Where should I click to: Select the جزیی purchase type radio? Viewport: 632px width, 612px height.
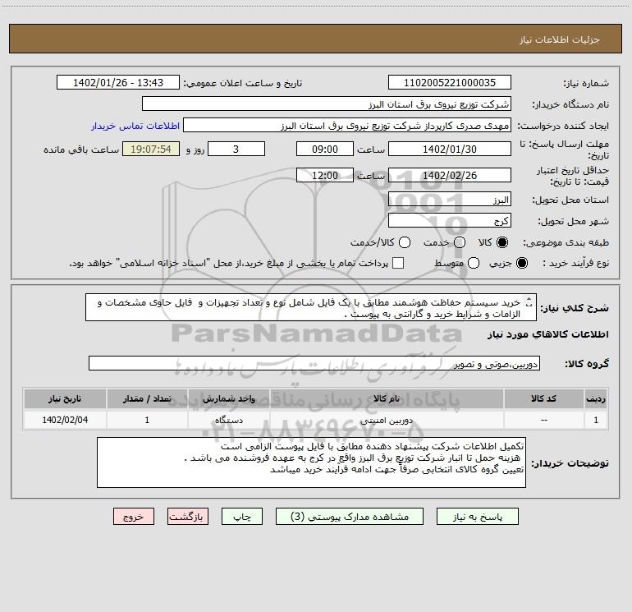pos(521,263)
